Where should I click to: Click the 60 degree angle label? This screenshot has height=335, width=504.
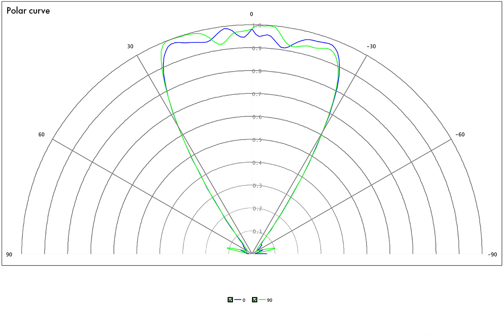(x=41, y=135)
